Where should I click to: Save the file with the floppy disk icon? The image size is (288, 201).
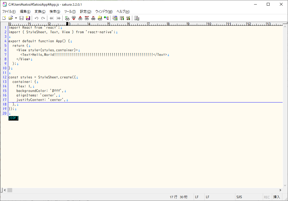click(22, 18)
